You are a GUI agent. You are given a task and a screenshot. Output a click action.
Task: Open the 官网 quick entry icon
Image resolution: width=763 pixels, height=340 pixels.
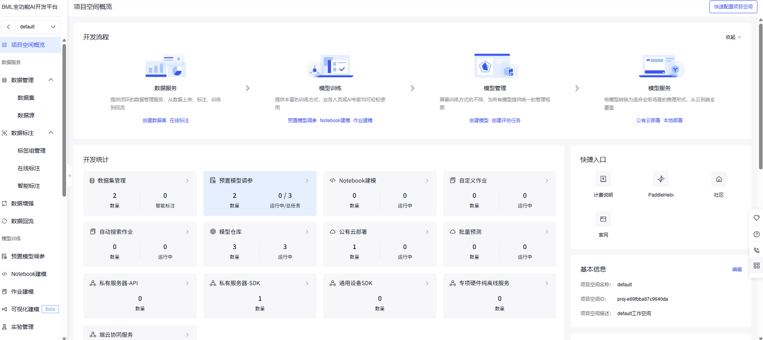(x=603, y=219)
